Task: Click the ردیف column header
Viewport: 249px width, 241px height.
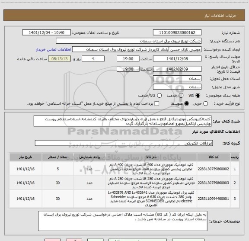Action: pos(235,157)
